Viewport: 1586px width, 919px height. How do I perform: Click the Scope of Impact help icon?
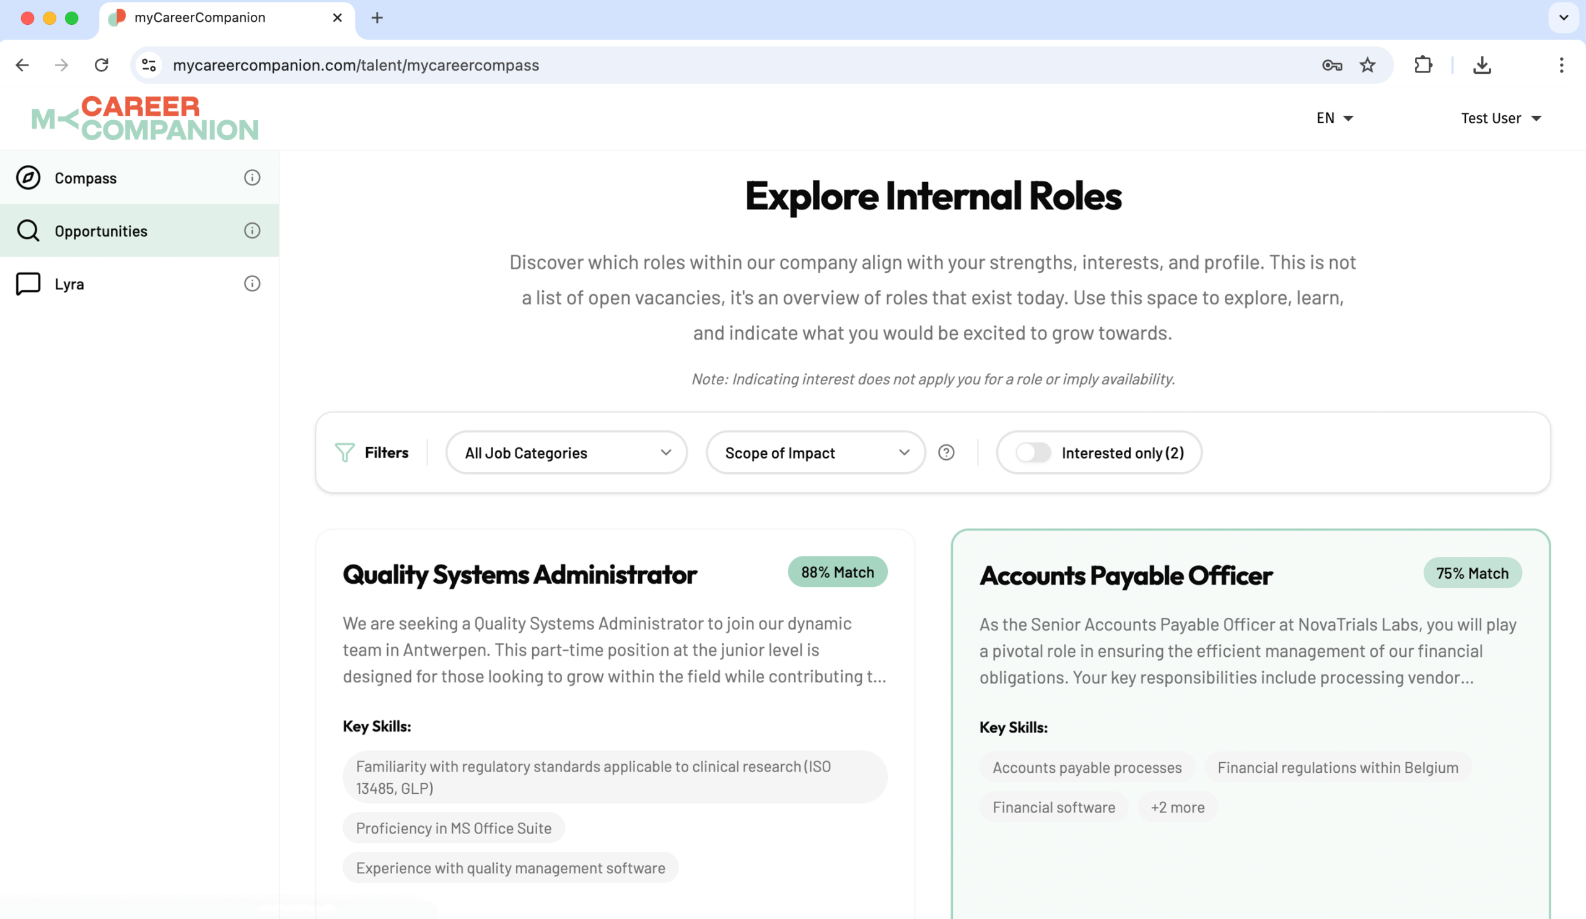click(x=946, y=452)
